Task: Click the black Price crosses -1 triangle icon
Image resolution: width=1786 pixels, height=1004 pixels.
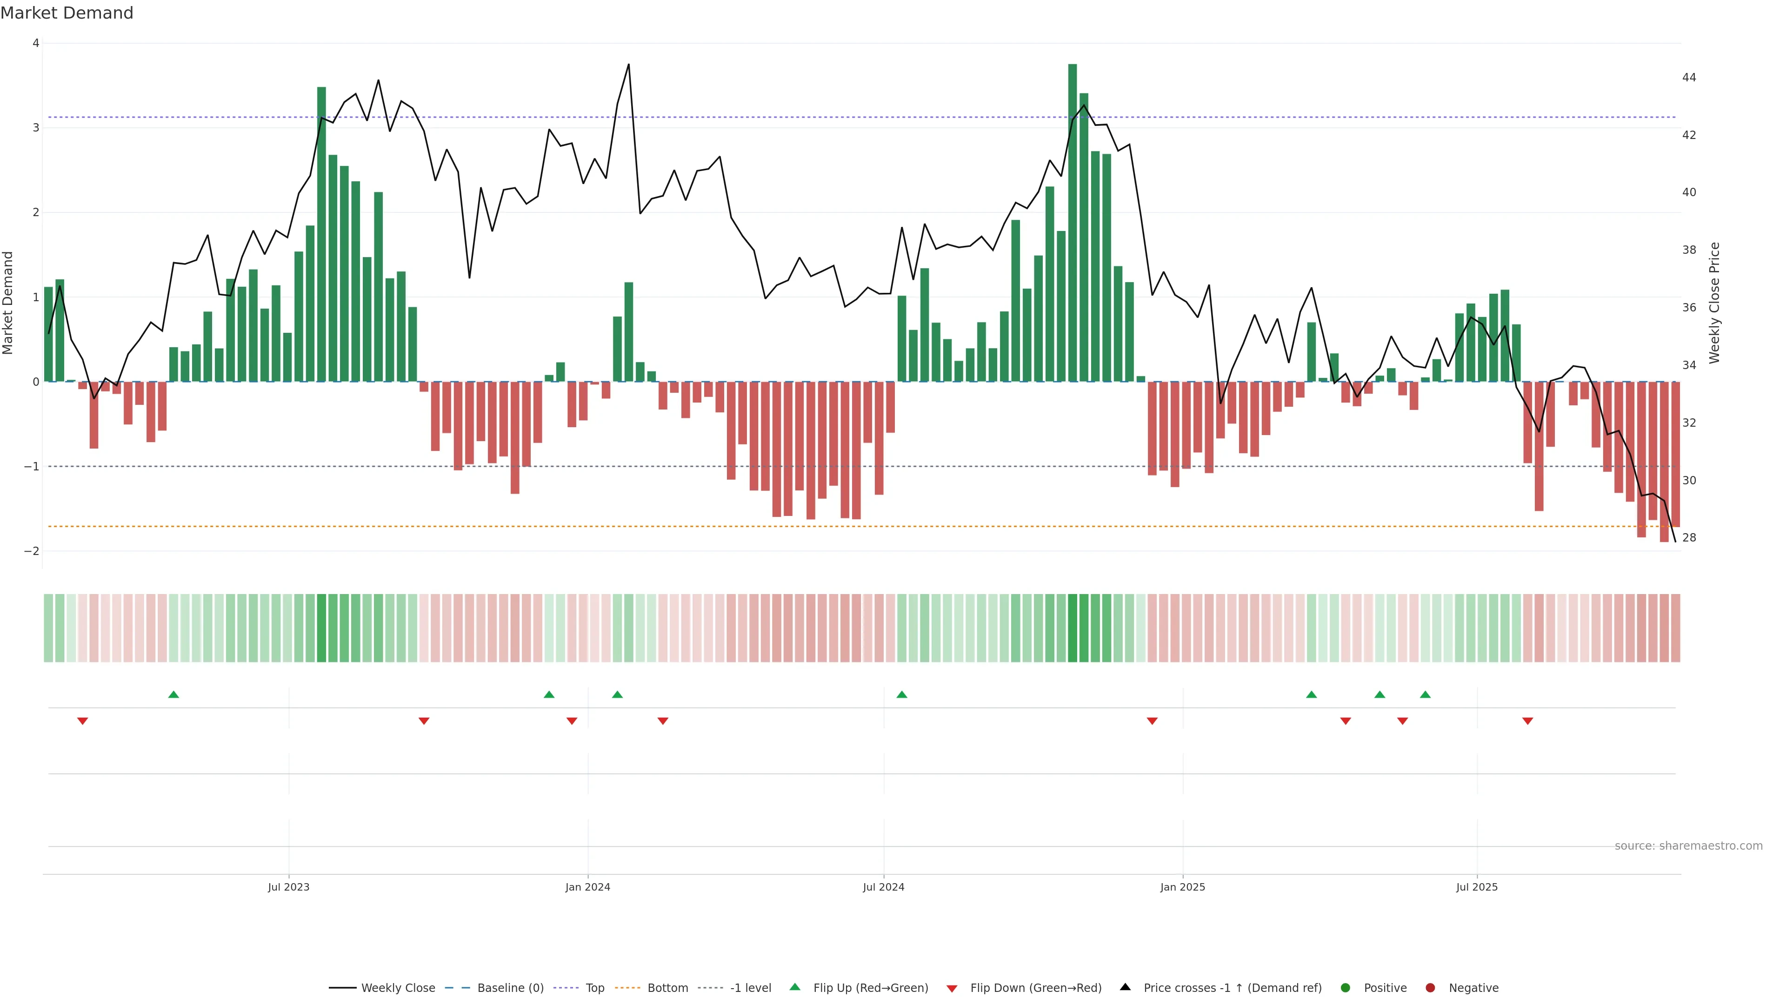Action: point(1125,987)
